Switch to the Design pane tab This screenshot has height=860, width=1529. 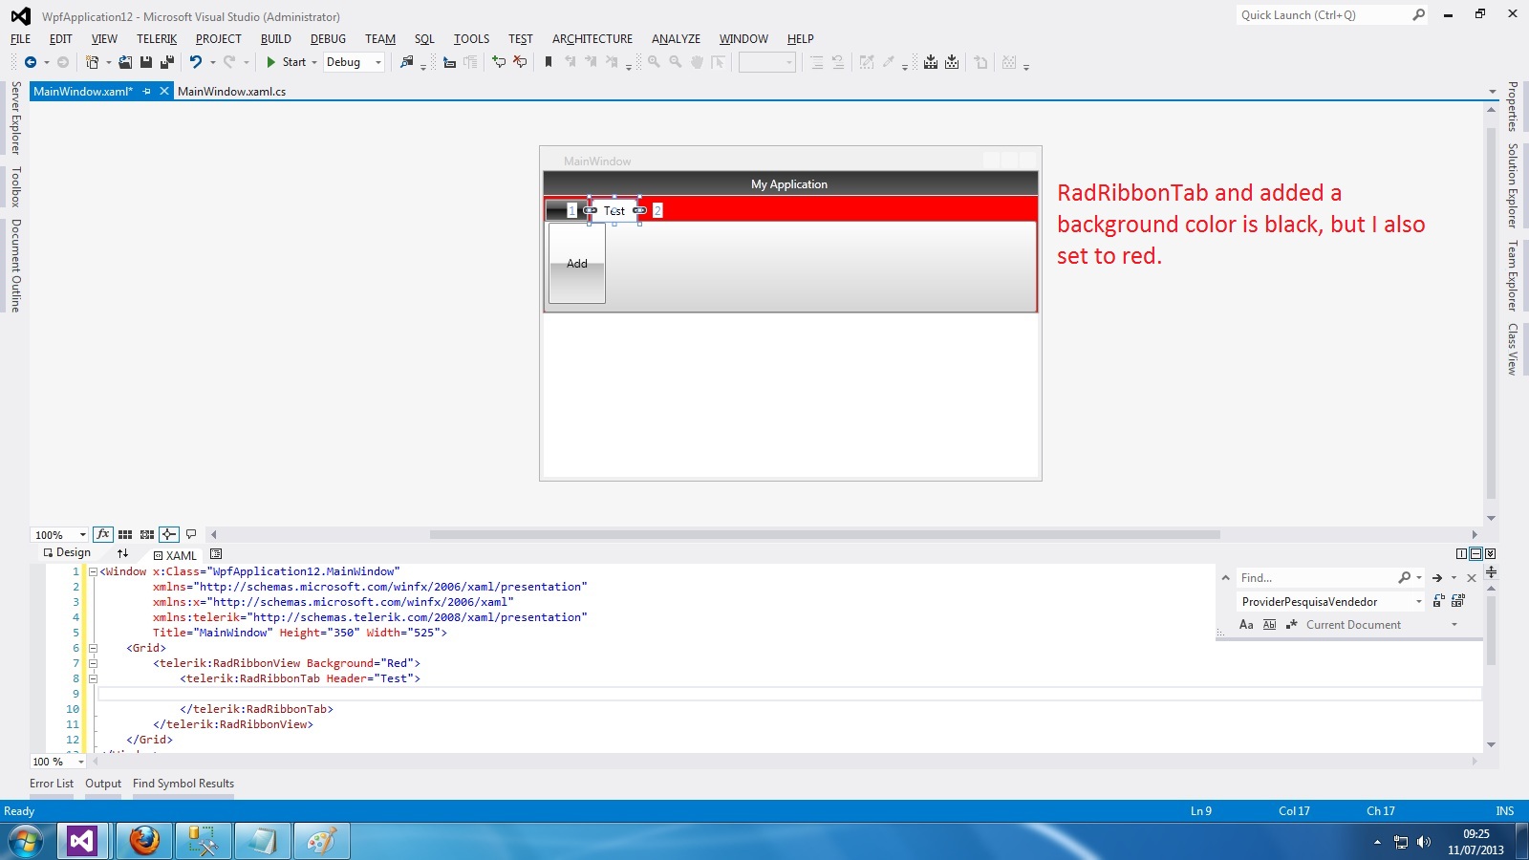tap(67, 553)
